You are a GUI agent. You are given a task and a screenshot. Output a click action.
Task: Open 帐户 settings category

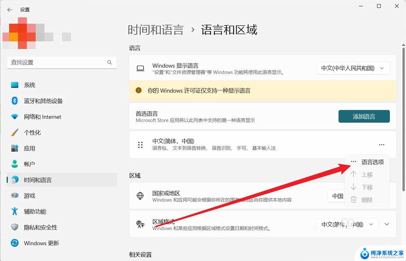click(62, 164)
